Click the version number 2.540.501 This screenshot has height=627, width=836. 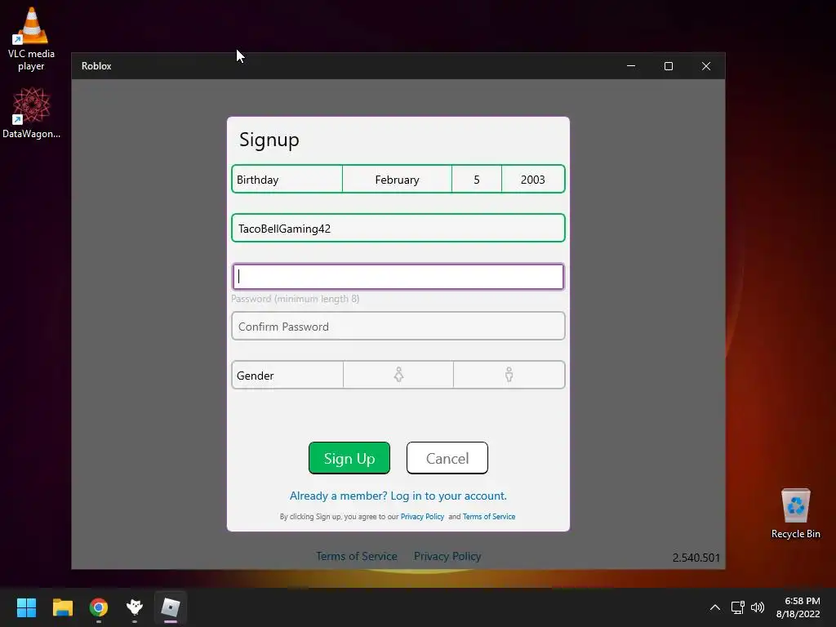[696, 558]
